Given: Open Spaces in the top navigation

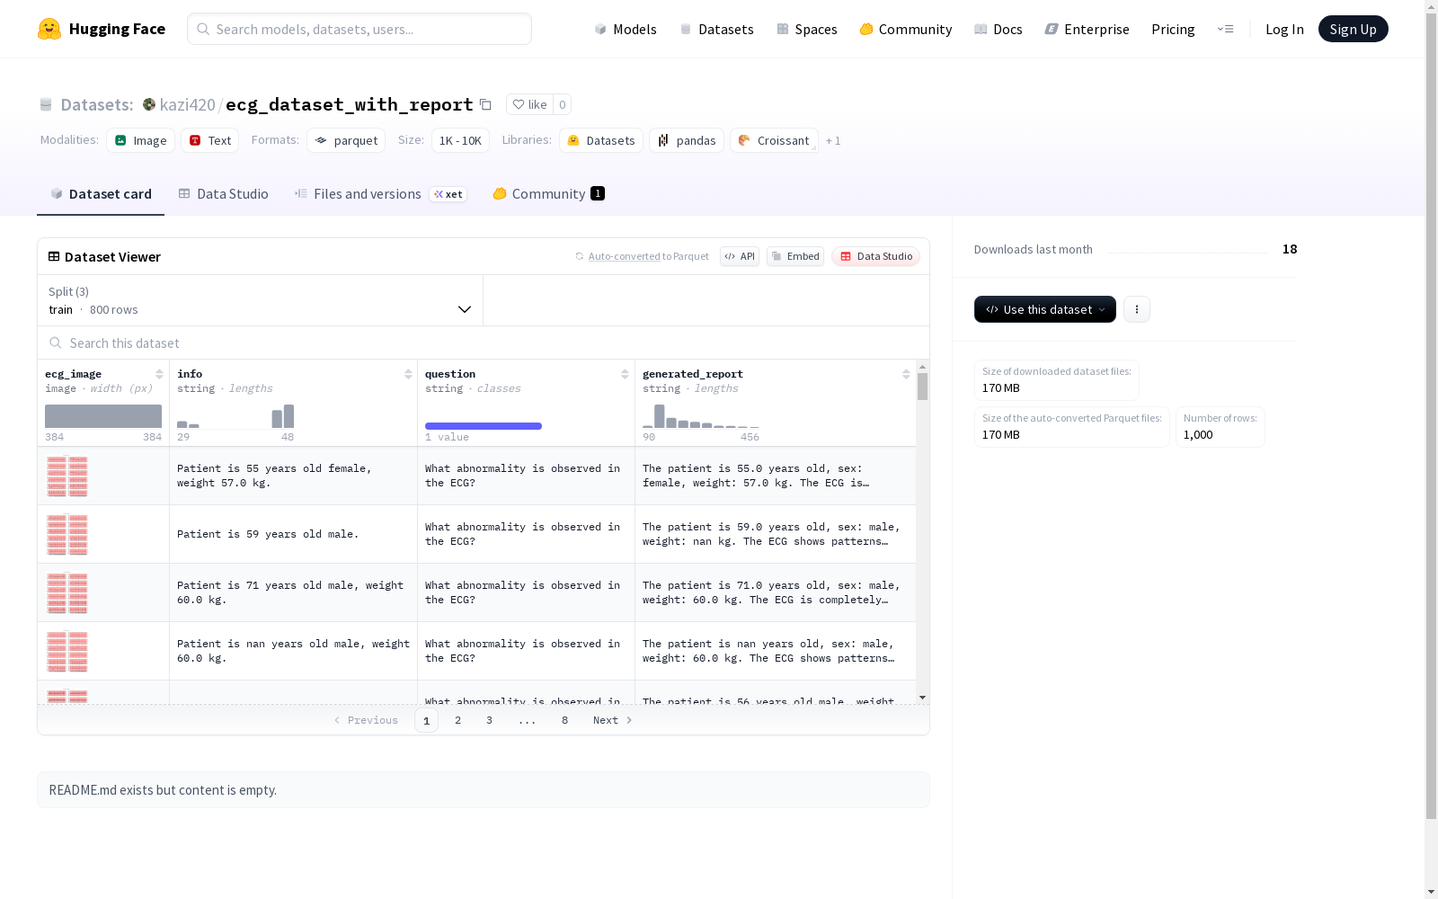Looking at the screenshot, I should pos(806,29).
